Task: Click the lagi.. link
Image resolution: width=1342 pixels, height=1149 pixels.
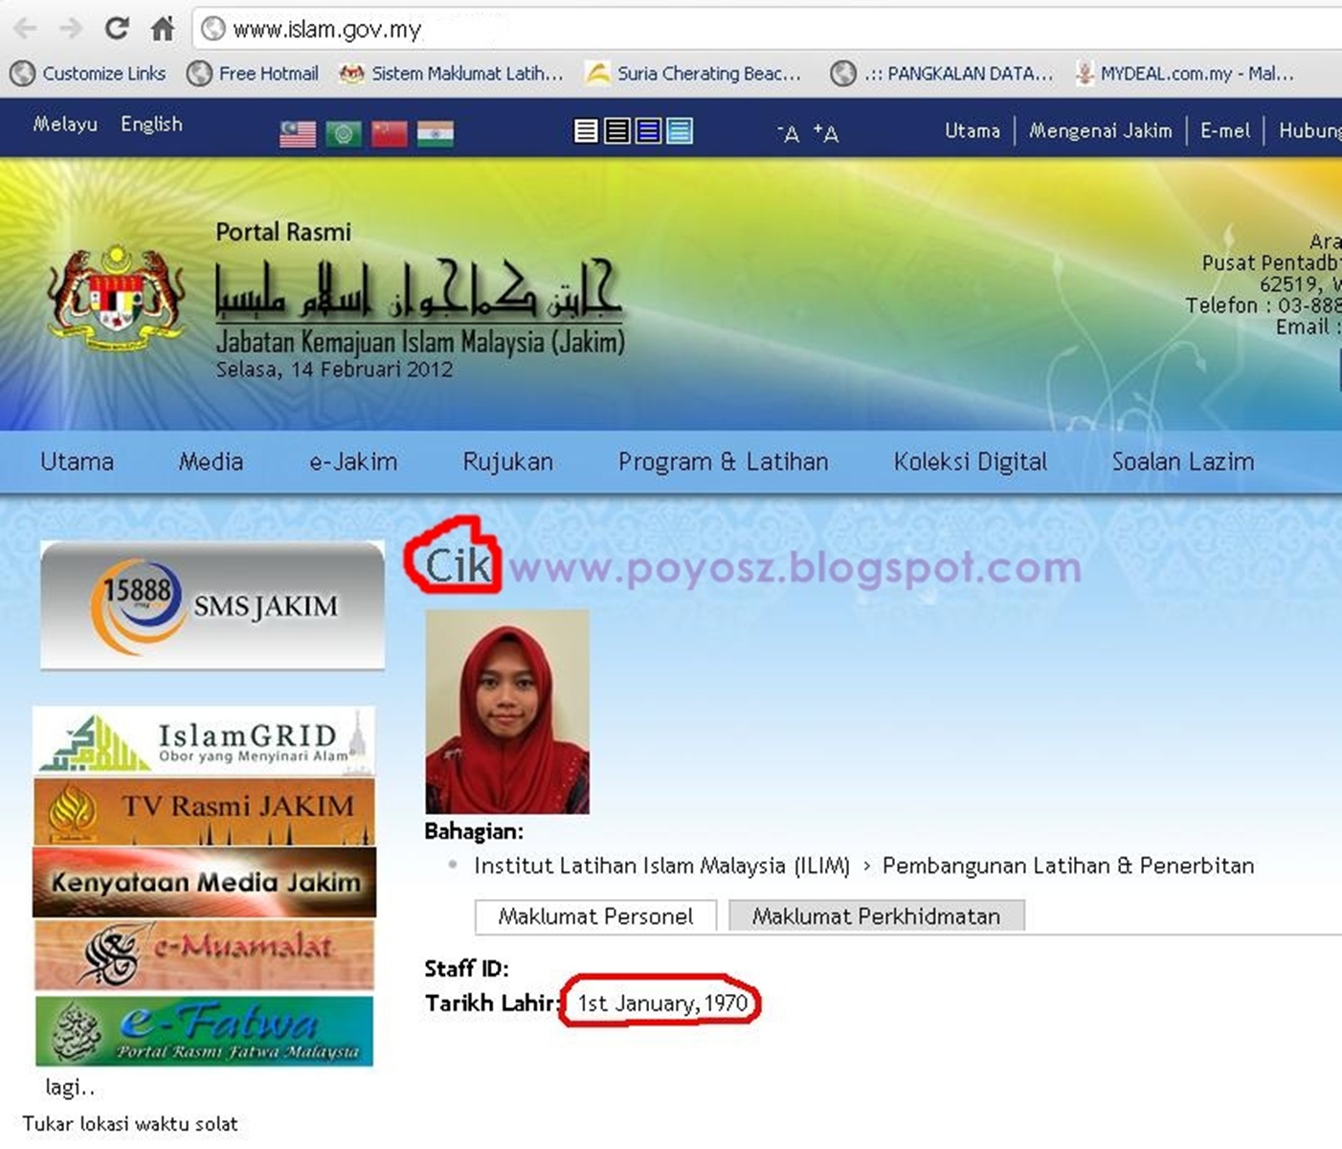Action: pos(70,1088)
